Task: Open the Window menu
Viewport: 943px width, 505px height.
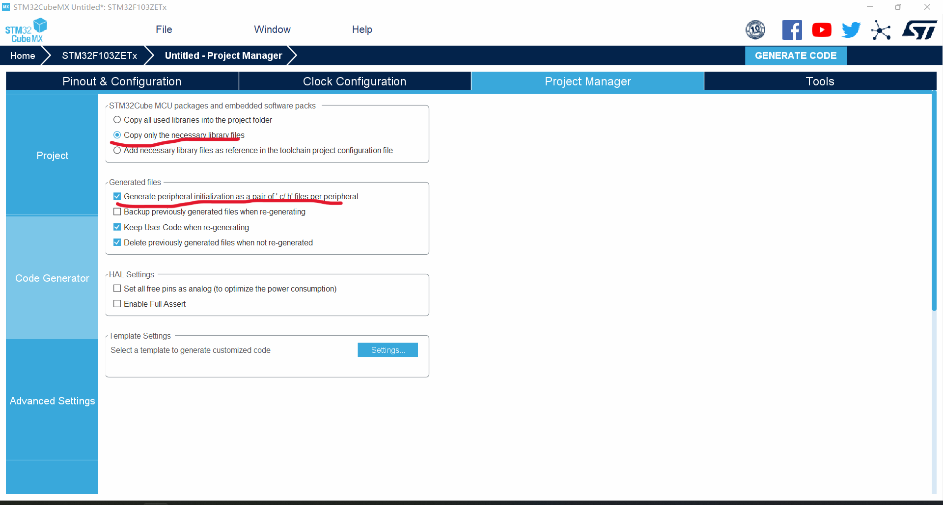Action: click(272, 29)
